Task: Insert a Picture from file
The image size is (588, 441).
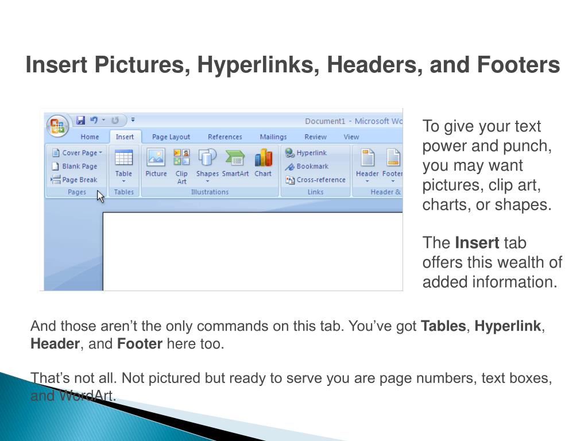Action: 156,163
